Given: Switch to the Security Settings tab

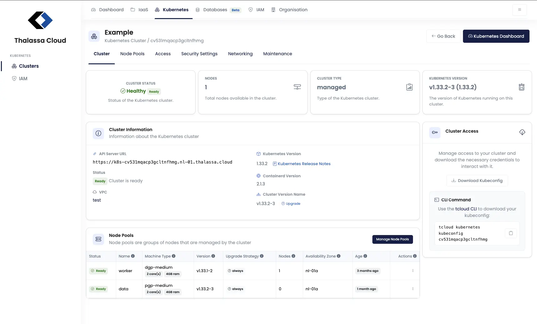Looking at the screenshot, I should tap(199, 54).
